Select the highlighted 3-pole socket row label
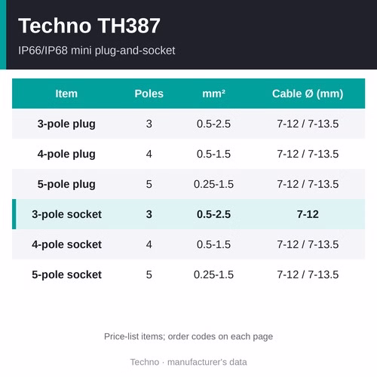 66,214
